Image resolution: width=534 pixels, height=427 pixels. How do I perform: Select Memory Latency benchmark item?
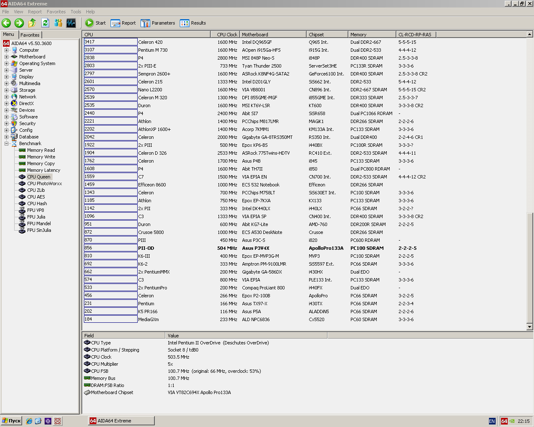43,170
